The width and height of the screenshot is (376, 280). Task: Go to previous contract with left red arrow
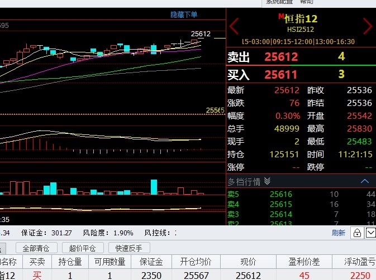point(234,26)
